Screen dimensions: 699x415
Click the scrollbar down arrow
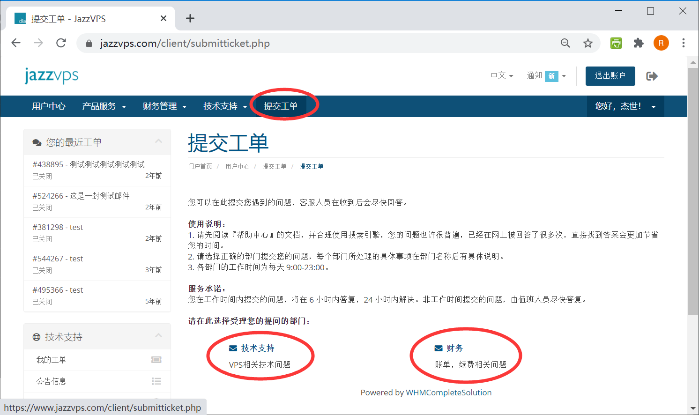click(x=693, y=408)
